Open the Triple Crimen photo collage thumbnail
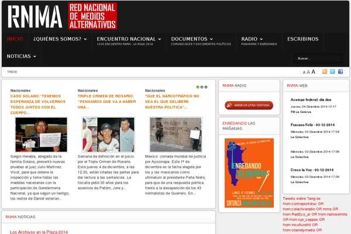The image size is (351, 234). (108, 135)
